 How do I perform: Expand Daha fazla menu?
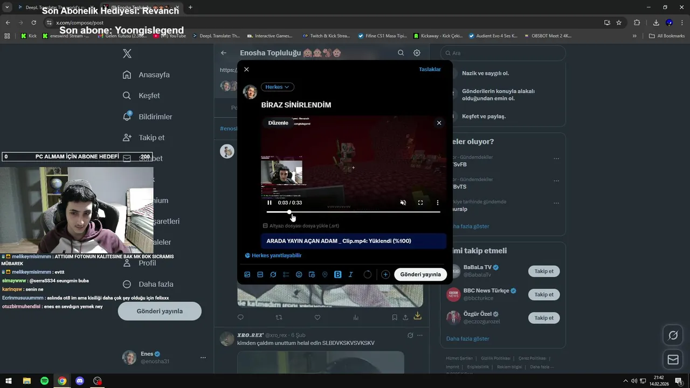coord(148,284)
